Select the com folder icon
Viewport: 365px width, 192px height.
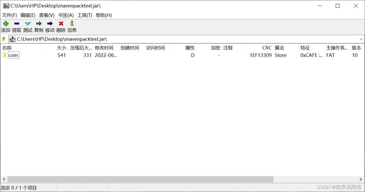(5, 55)
